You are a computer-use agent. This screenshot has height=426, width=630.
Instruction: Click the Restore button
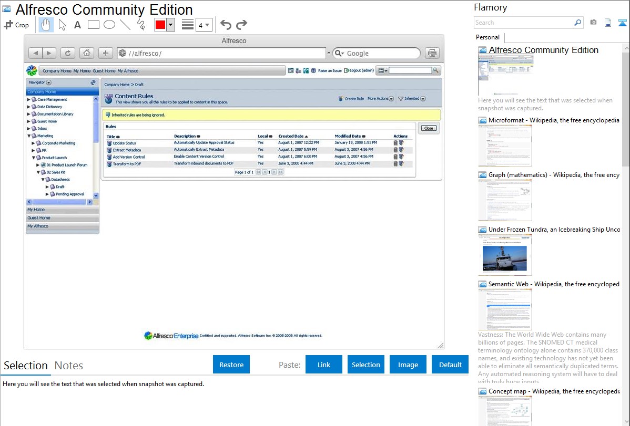pos(231,365)
